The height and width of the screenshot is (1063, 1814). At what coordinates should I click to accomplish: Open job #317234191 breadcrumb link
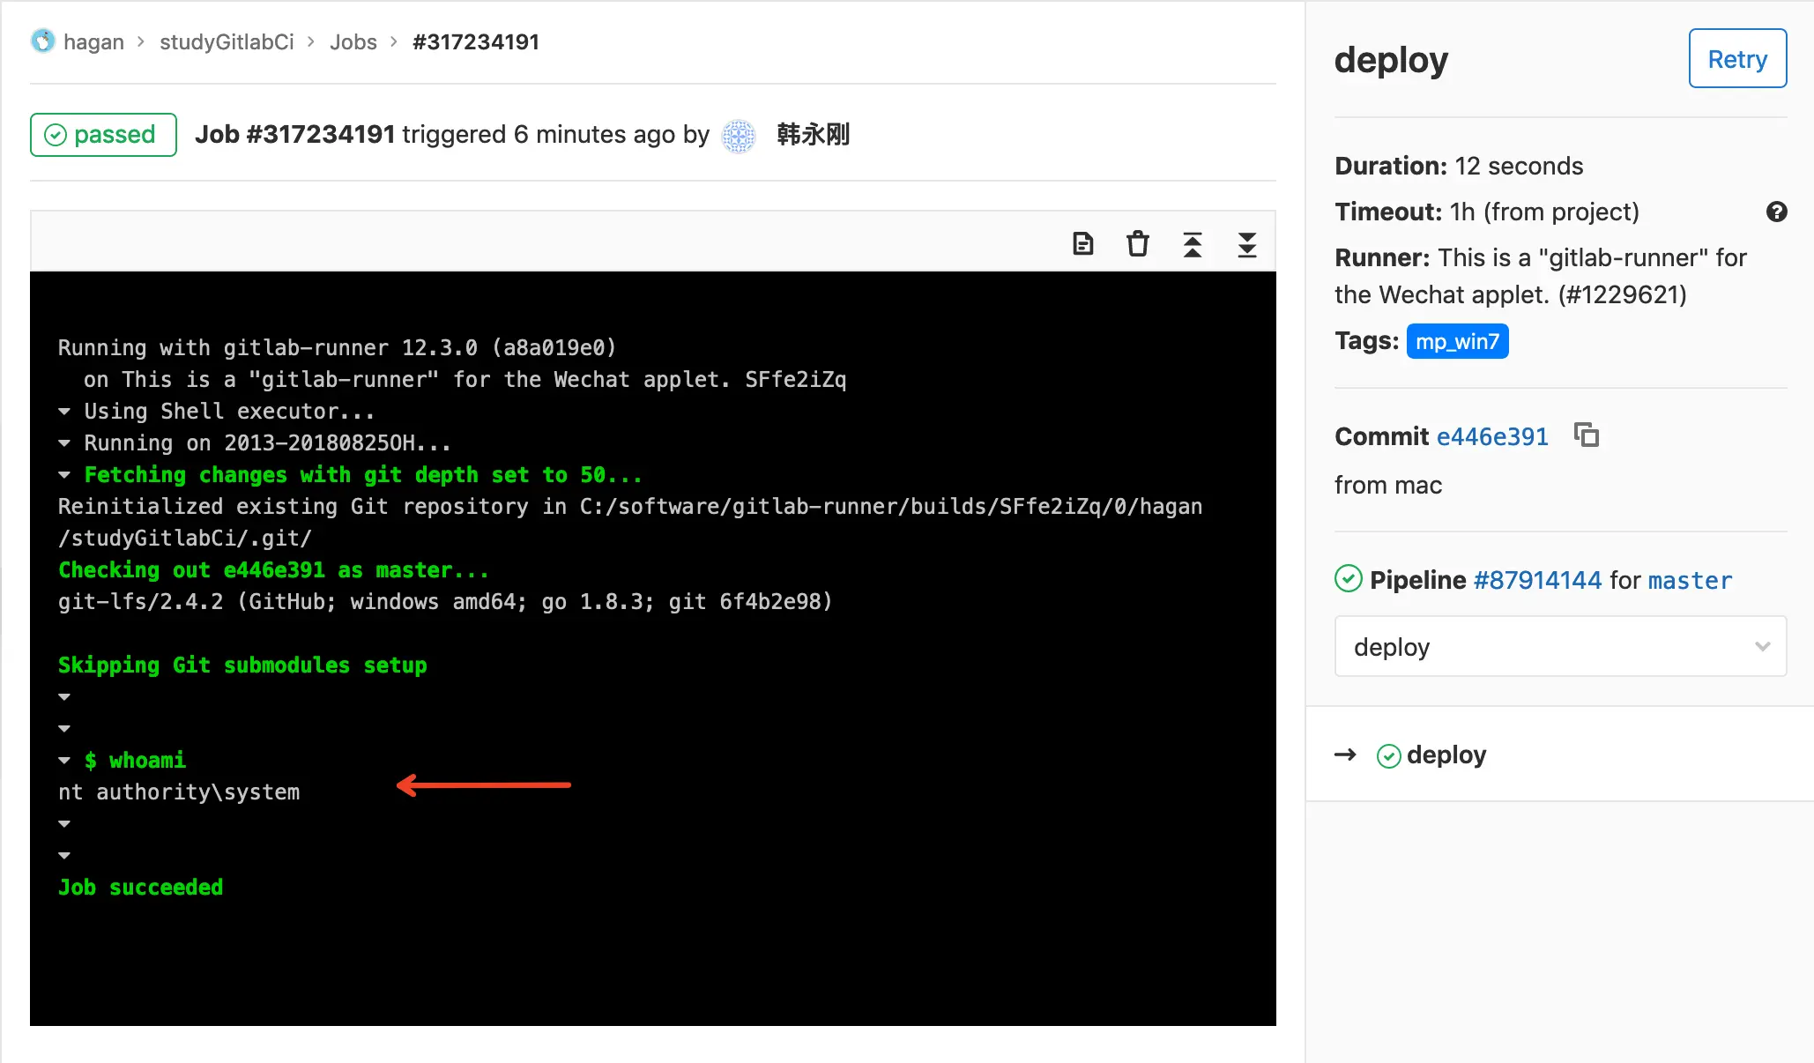[x=476, y=41]
